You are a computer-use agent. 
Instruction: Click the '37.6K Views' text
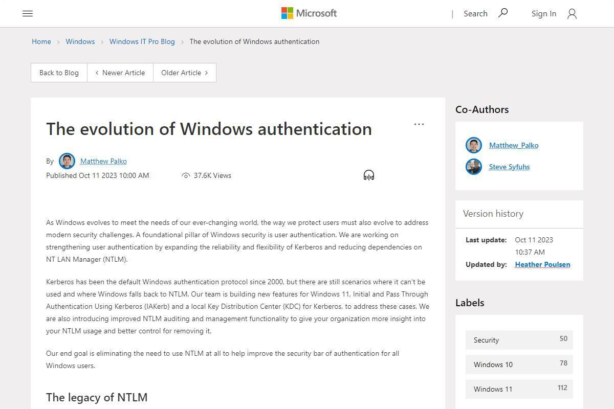[x=212, y=175]
